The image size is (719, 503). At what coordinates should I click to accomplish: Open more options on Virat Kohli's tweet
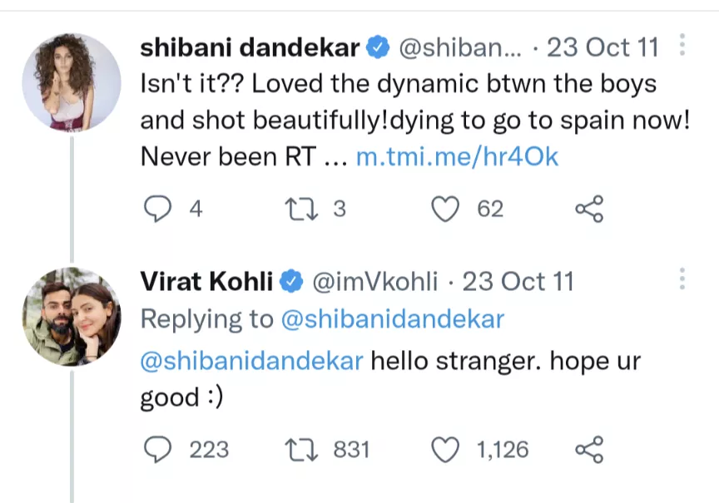(682, 279)
